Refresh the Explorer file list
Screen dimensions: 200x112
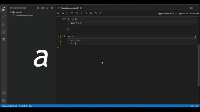click(47, 8)
